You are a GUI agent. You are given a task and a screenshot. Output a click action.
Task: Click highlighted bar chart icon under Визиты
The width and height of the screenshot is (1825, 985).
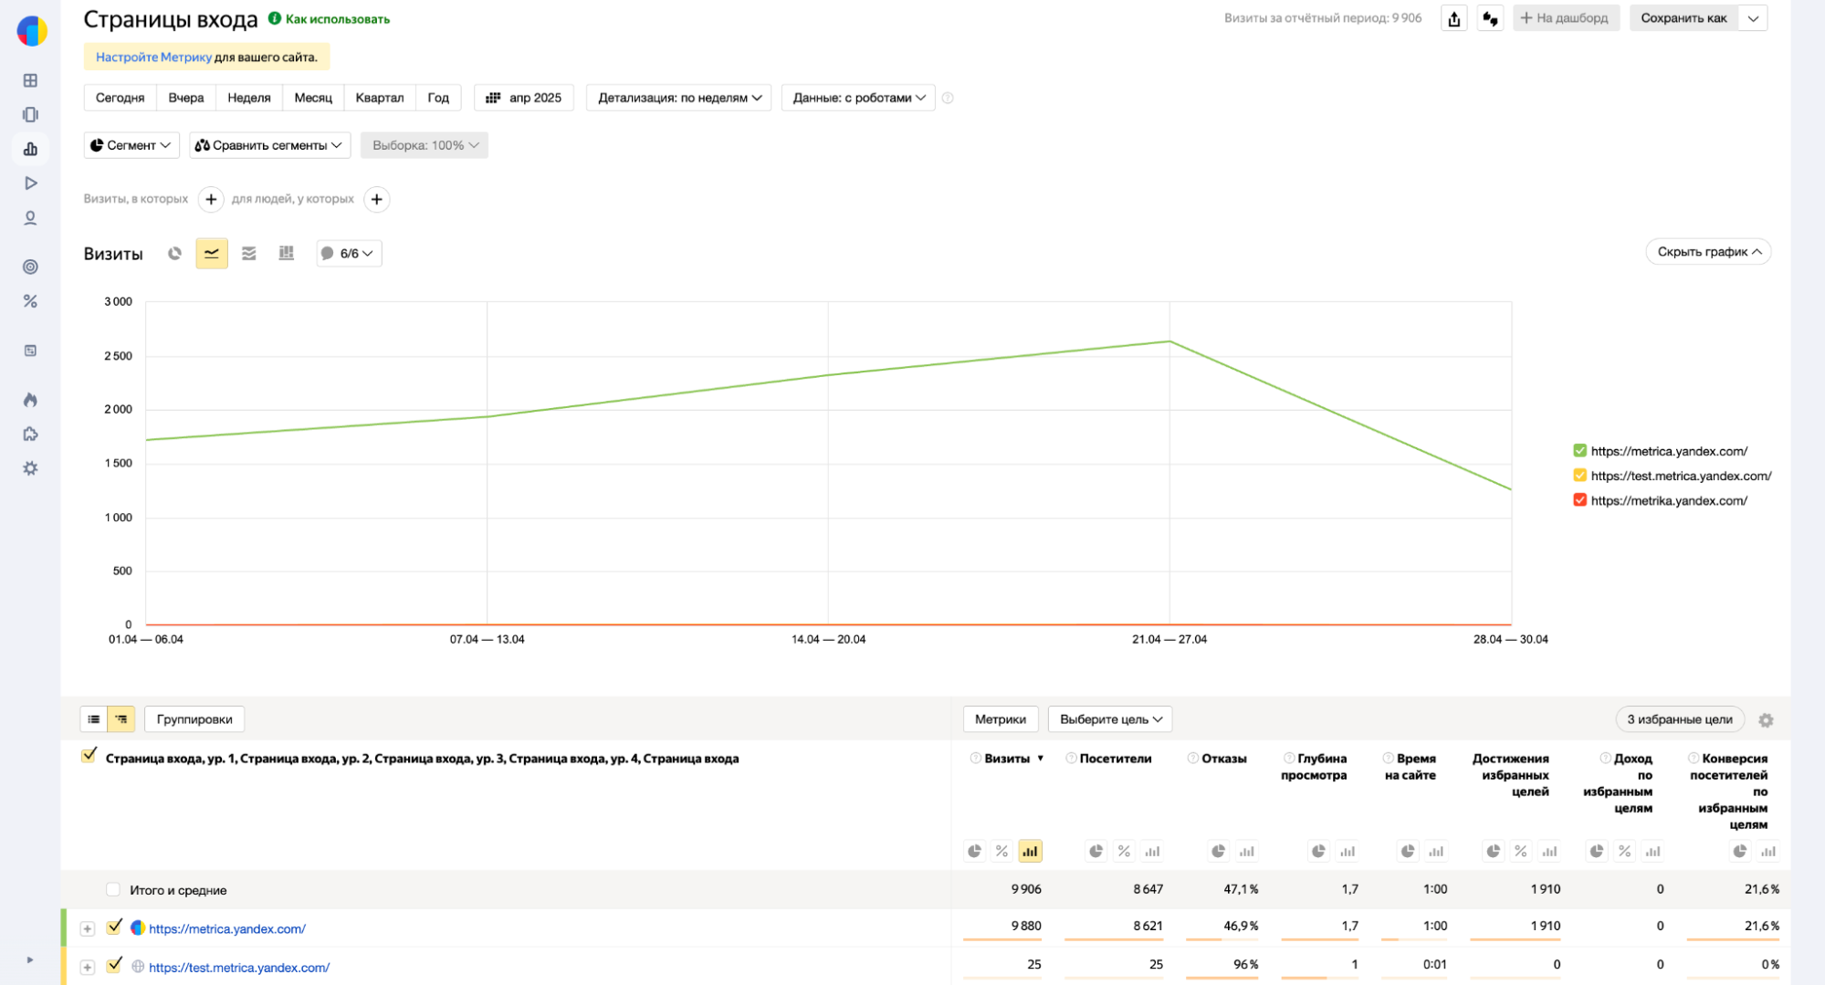[1030, 851]
